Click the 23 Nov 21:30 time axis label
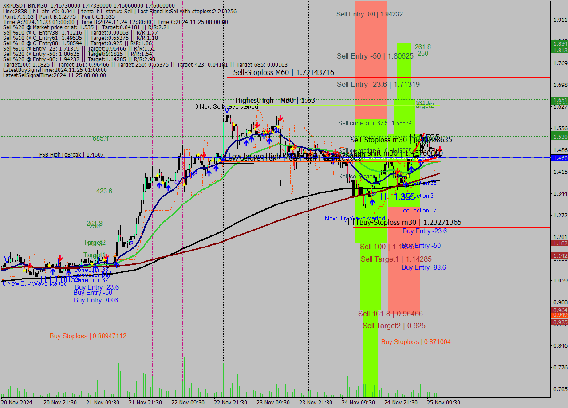Screen dimensions: 568x408 point(316,403)
